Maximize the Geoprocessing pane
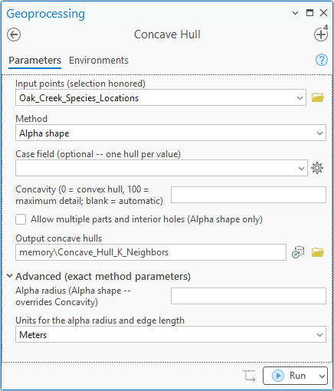334x391 pixels. 309,13
